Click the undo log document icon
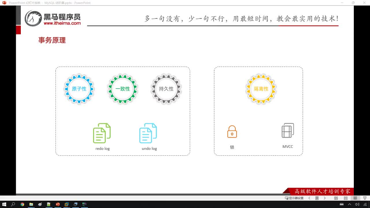 tap(148, 133)
